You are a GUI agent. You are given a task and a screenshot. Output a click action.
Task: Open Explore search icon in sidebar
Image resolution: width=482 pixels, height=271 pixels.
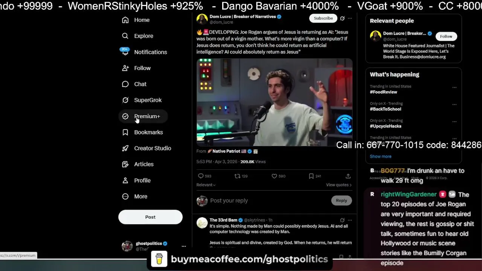125,36
